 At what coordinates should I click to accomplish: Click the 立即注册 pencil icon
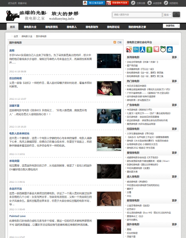133,3
